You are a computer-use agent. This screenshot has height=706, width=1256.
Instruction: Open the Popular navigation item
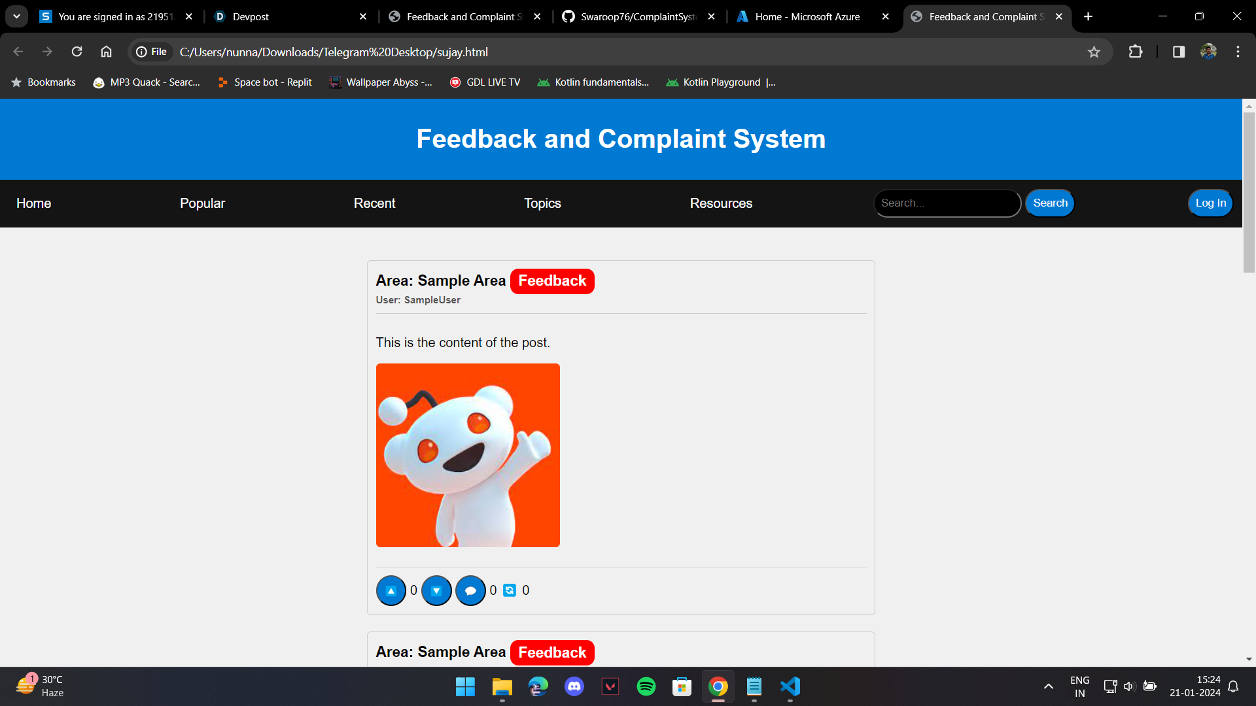[202, 203]
